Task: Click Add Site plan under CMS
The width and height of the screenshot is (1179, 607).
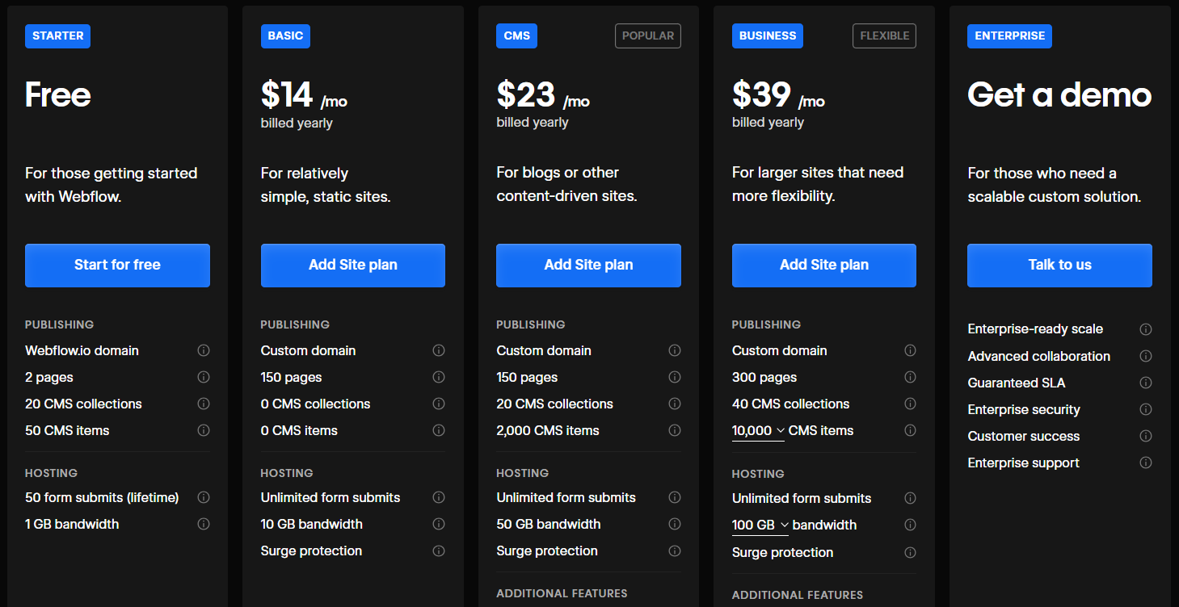Action: point(588,265)
